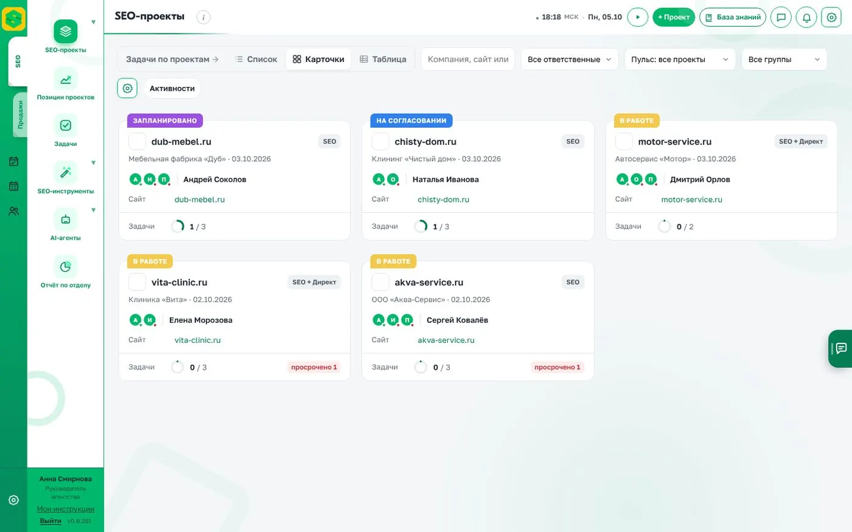Image resolution: width=852 pixels, height=532 pixels.
Task: Tick the checkbox on dub-mebel.ru card
Action: 137,142
